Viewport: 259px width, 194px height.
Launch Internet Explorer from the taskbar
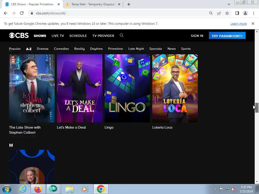pyautogui.click(x=23, y=189)
